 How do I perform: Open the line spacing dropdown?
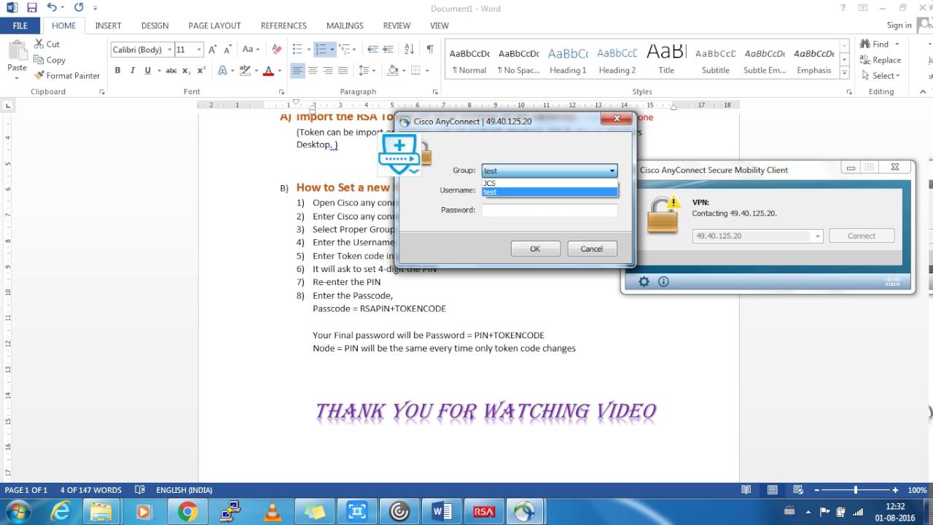[367, 71]
